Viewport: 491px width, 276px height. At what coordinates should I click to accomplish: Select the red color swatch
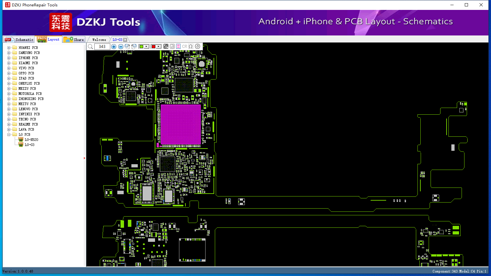153,47
